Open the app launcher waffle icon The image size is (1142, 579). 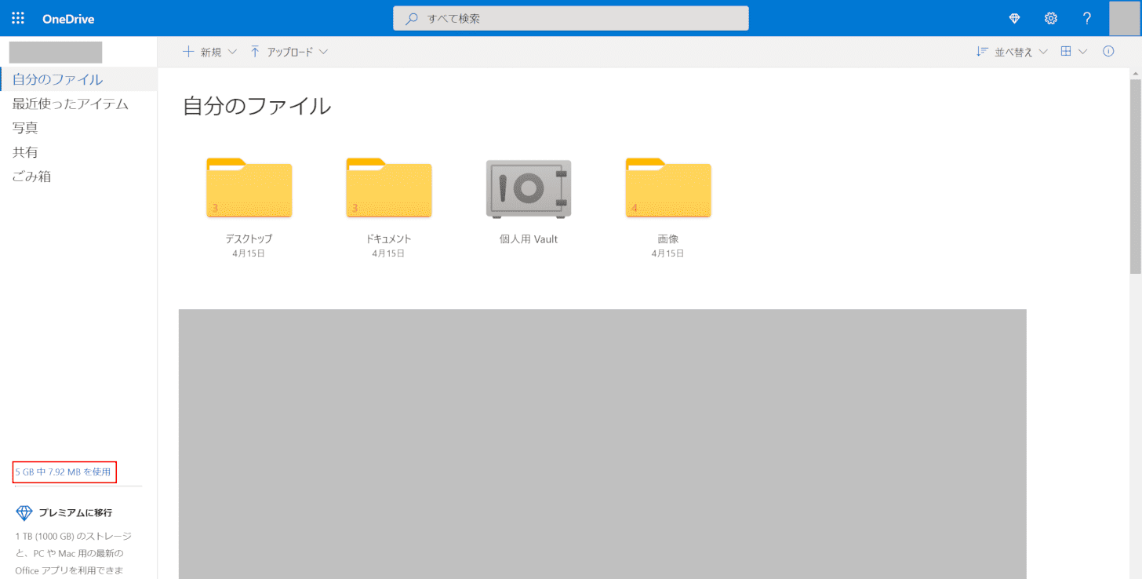18,18
